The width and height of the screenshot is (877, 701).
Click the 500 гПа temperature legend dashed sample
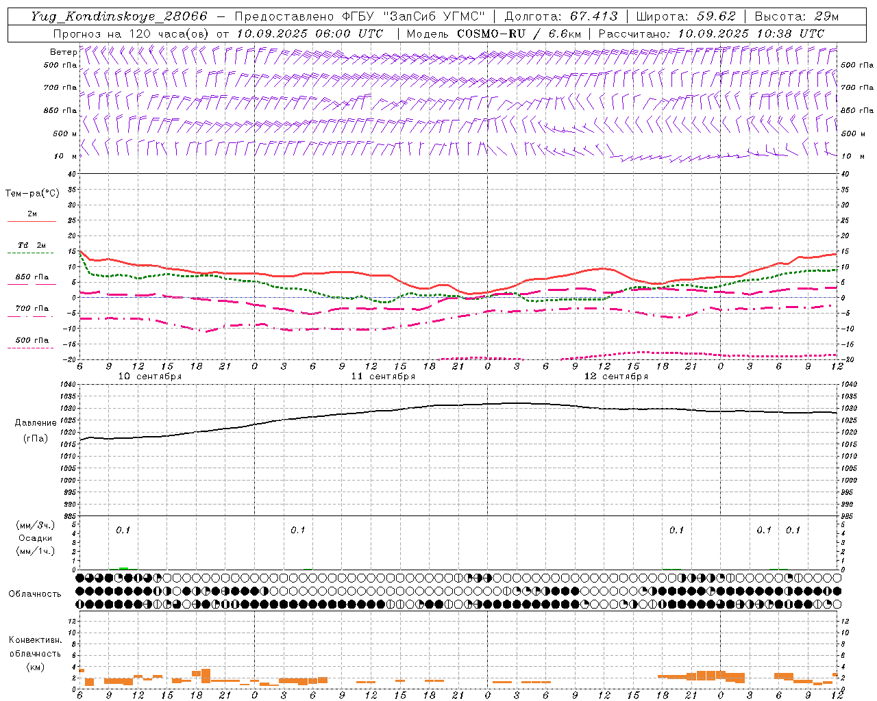click(30, 348)
